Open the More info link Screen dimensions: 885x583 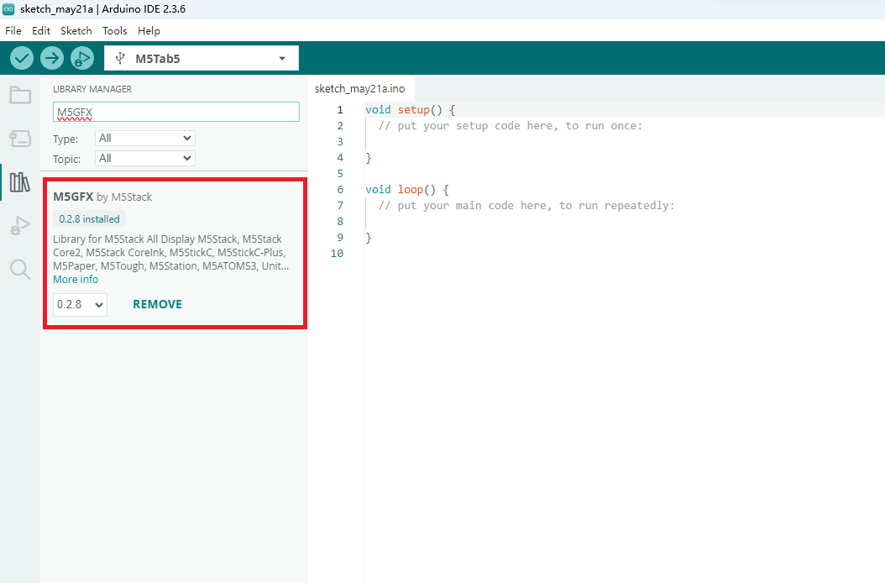click(76, 280)
